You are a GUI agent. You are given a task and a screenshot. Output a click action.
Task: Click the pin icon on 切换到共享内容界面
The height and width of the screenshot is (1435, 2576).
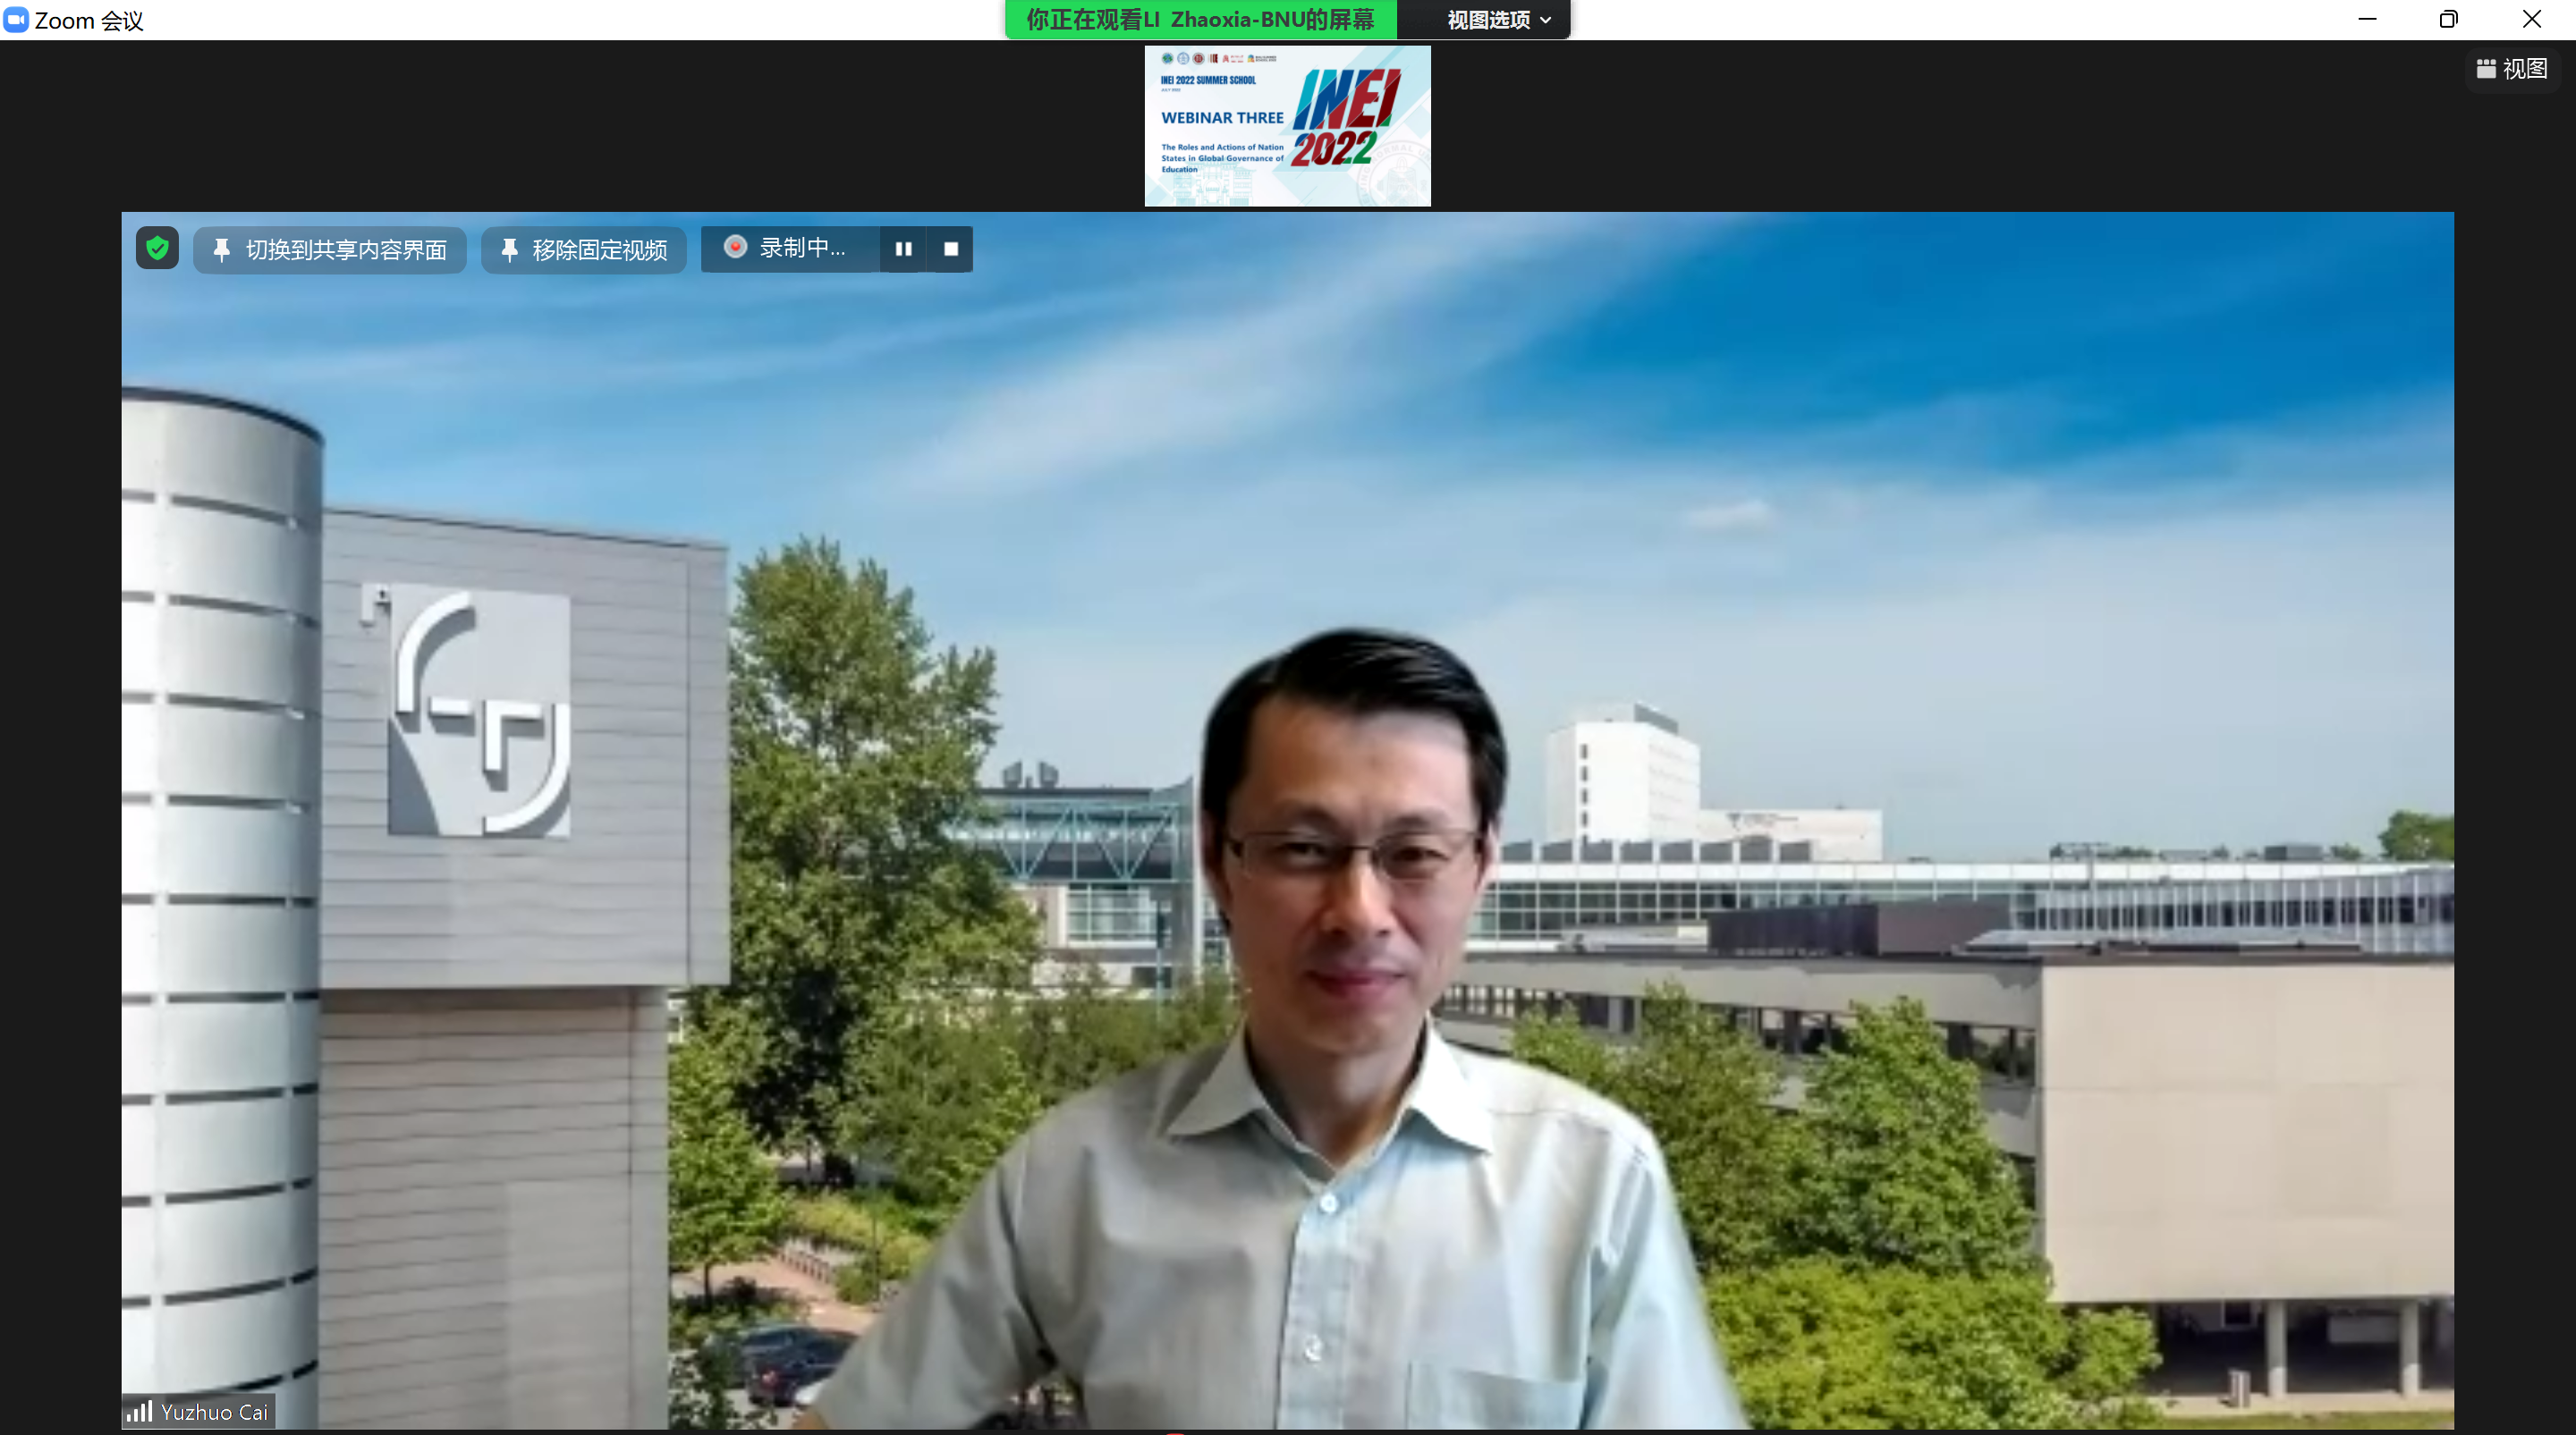[222, 249]
